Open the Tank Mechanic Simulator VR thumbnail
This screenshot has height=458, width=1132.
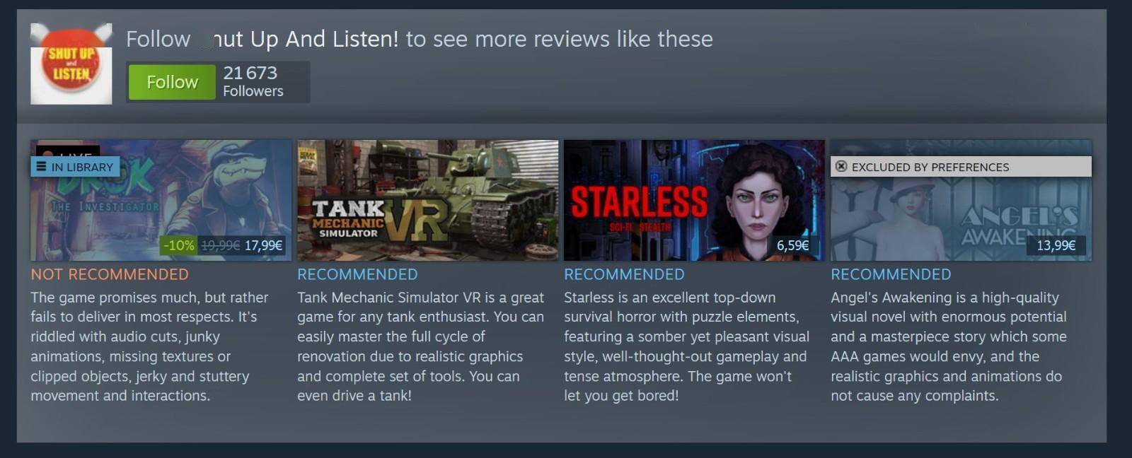[427, 200]
